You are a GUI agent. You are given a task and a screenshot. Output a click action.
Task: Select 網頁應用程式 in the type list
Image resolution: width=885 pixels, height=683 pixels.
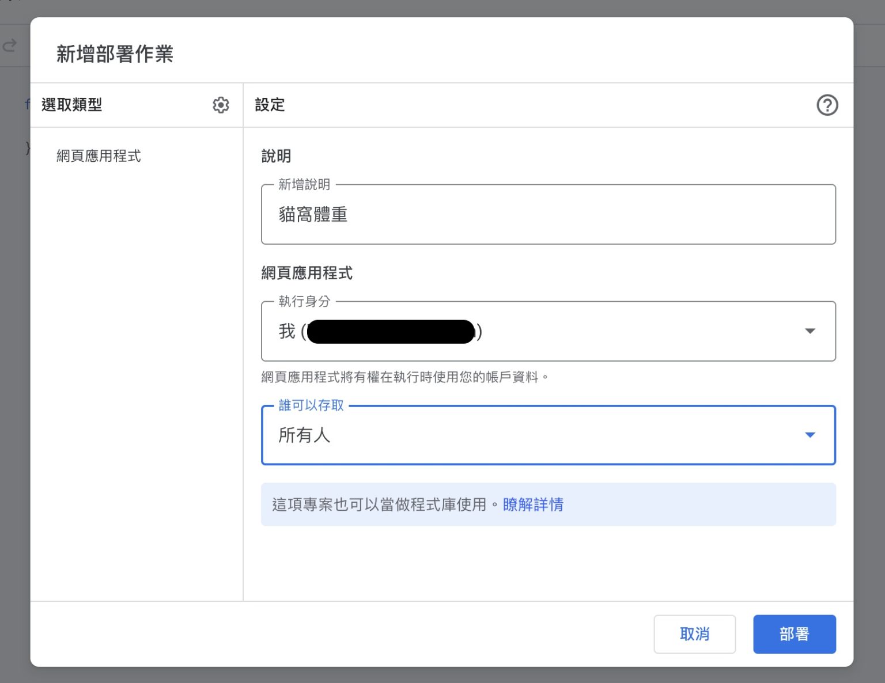point(99,156)
